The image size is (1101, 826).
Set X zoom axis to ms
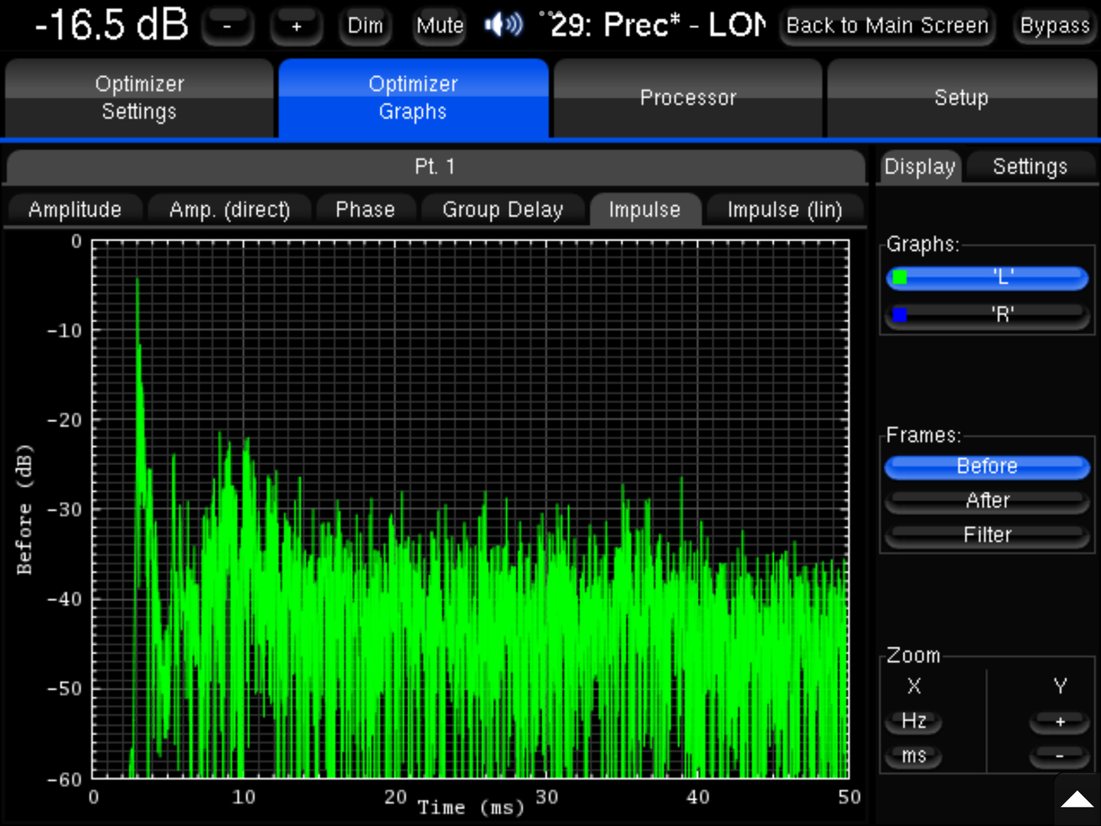[914, 756]
